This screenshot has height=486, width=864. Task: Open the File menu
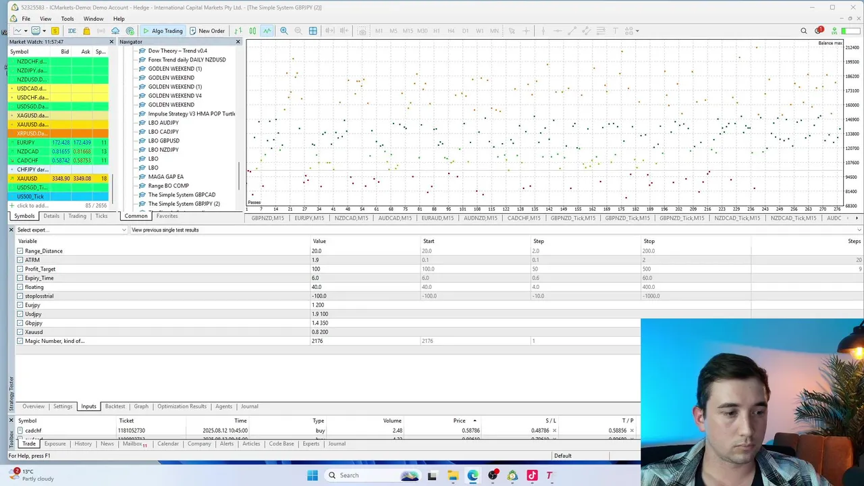tap(26, 18)
